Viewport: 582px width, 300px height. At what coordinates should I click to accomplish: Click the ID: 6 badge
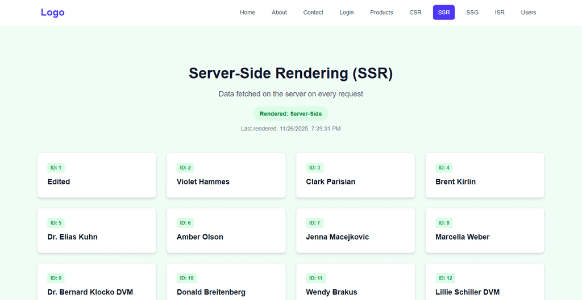185,223
